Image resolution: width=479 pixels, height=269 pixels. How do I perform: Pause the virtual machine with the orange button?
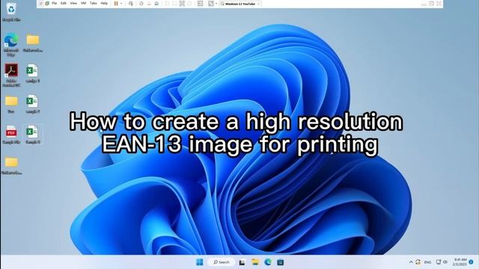tap(116, 3)
